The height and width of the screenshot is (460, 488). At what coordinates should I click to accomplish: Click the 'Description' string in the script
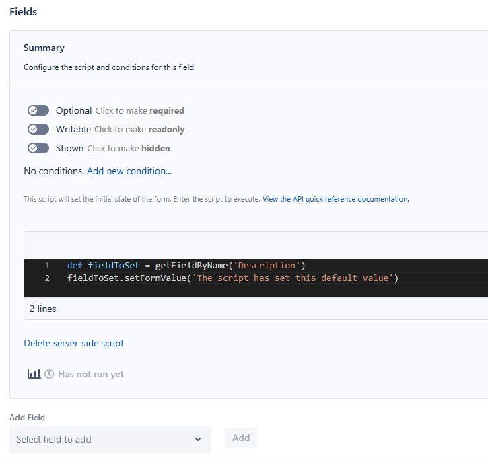coord(267,265)
